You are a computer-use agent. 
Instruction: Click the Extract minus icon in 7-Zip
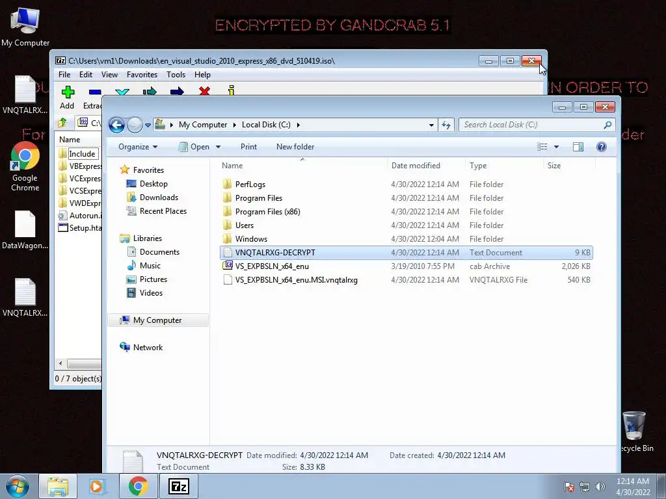pyautogui.click(x=95, y=92)
